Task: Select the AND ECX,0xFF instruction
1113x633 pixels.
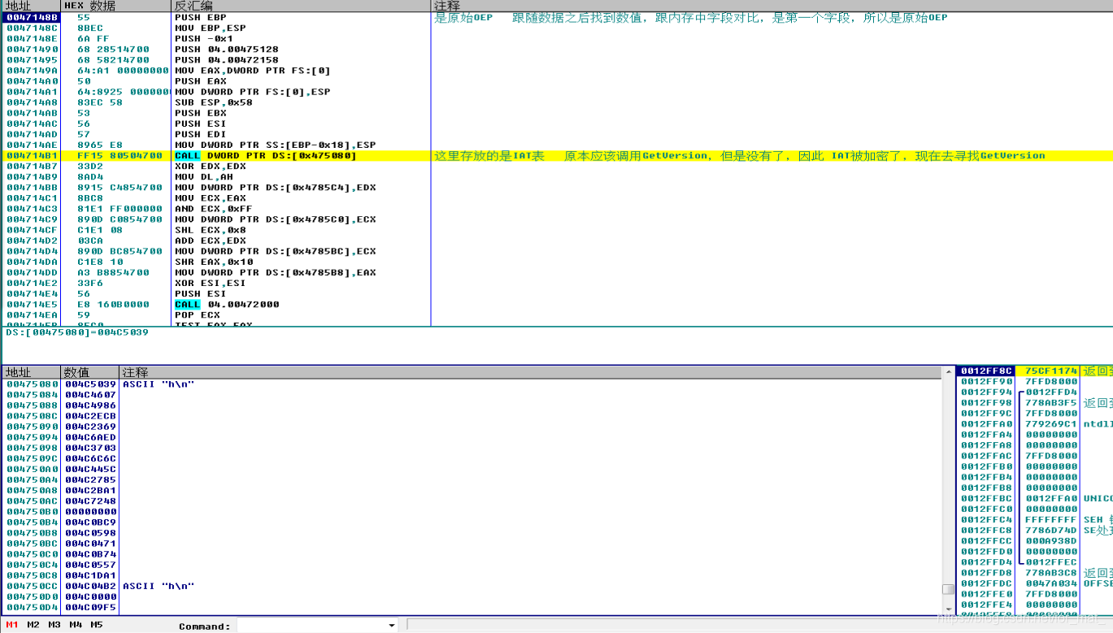Action: (x=214, y=208)
